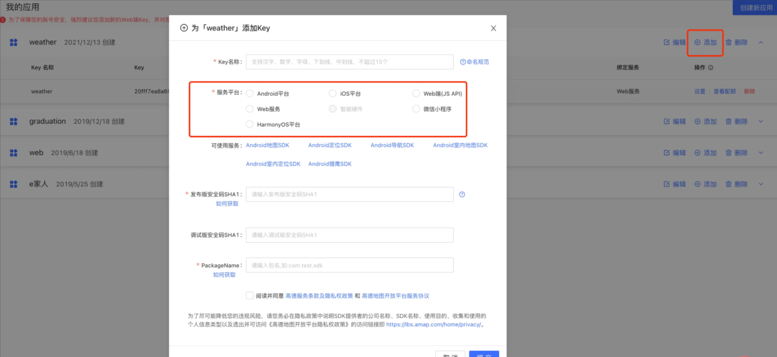Click 设置 for the weather key
Image resolution: width=777 pixels, height=357 pixels.
[700, 91]
